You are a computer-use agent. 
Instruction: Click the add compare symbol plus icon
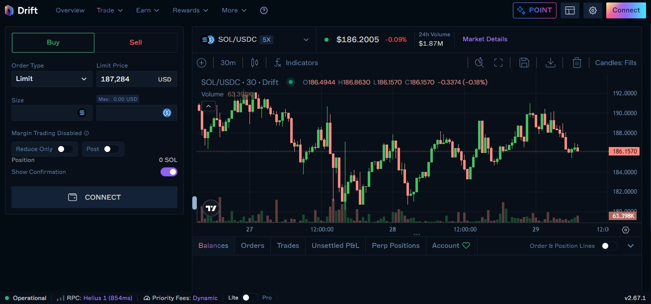pyautogui.click(x=201, y=63)
